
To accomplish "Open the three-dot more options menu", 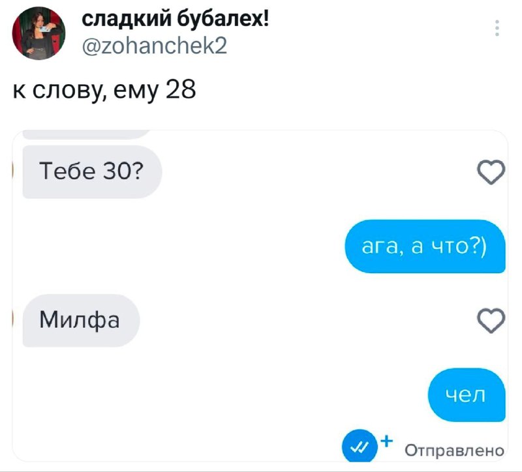I will [497, 28].
